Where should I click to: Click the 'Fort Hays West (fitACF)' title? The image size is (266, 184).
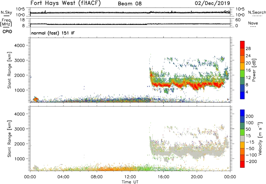(x=66, y=3)
